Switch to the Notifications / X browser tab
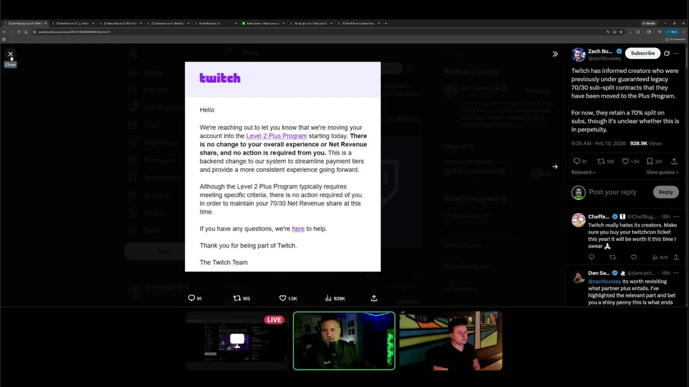689x387 pixels. [215, 23]
